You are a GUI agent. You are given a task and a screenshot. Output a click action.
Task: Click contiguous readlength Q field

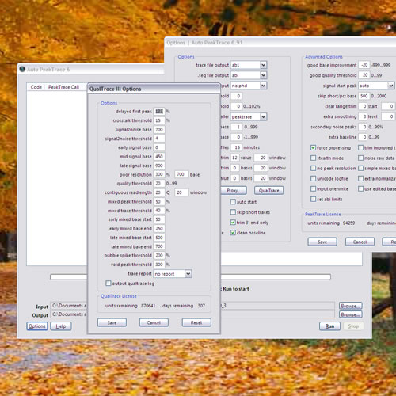tap(159, 192)
